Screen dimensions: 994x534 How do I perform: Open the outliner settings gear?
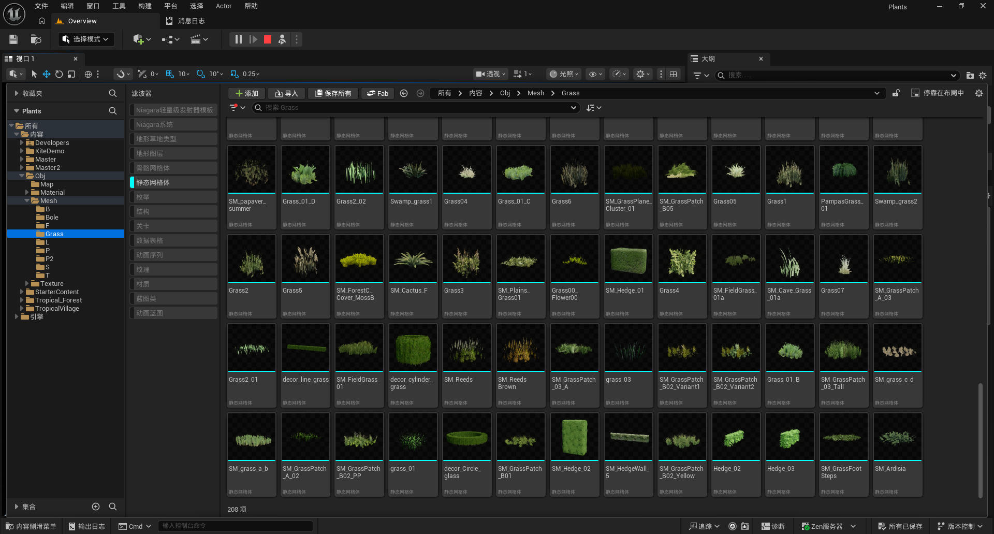983,75
